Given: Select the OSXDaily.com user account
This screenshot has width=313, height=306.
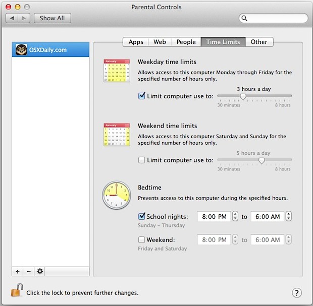Looking at the screenshot, I should (50, 49).
